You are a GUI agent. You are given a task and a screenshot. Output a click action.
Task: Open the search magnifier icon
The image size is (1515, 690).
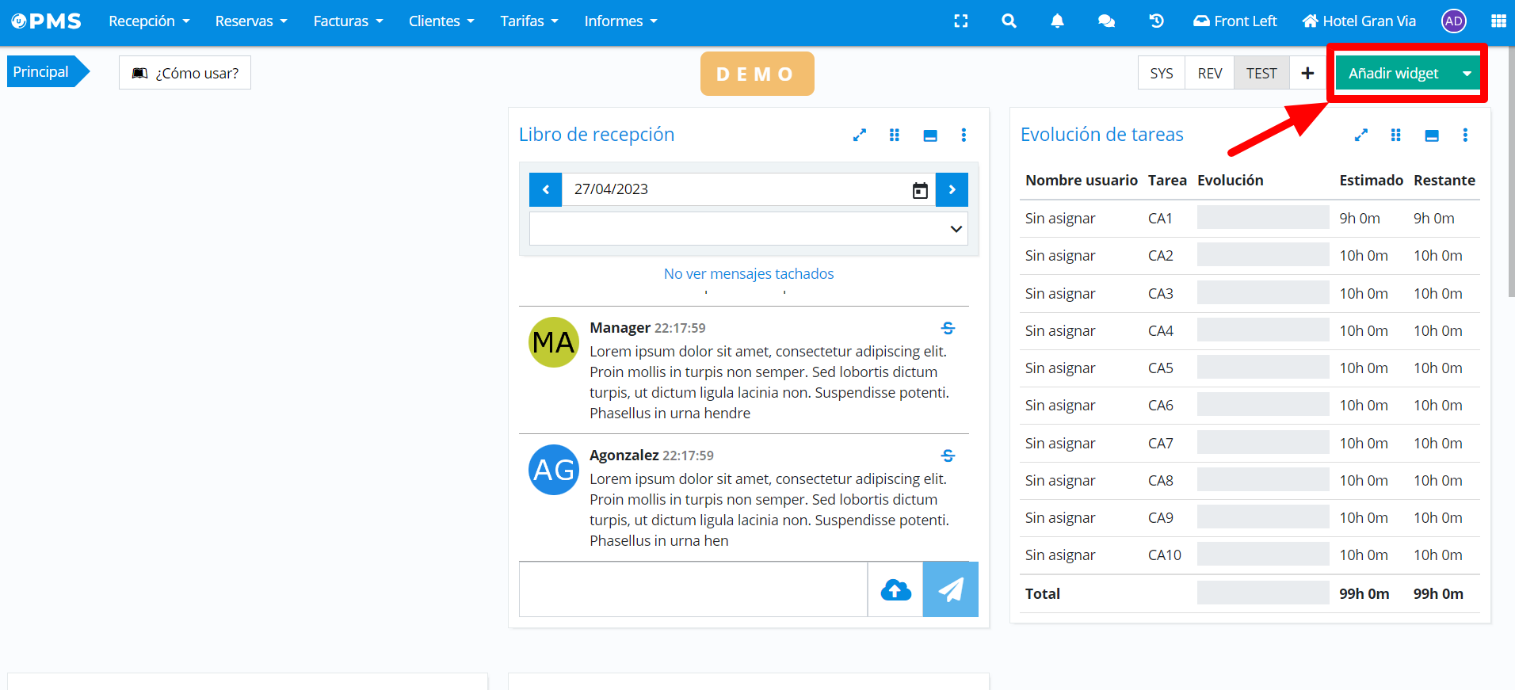pyautogui.click(x=1009, y=21)
